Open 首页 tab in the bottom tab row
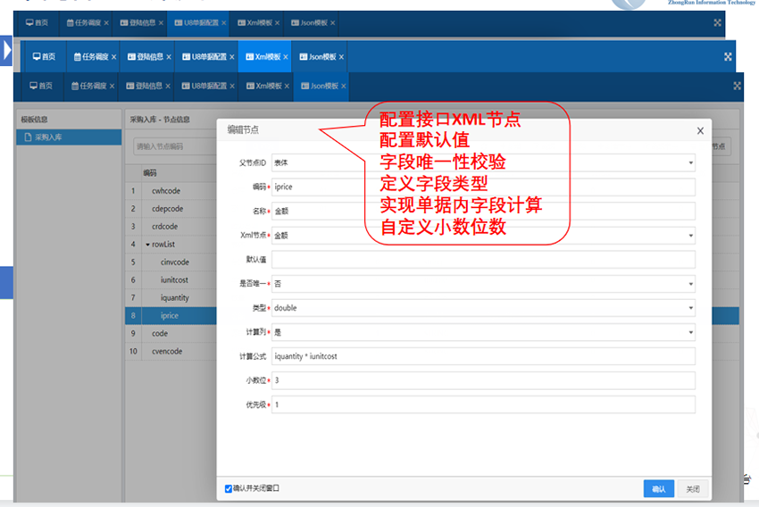The image size is (759, 507). pyautogui.click(x=41, y=86)
